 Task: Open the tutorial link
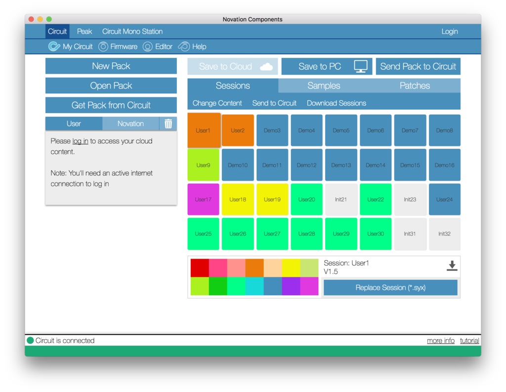tap(469, 340)
